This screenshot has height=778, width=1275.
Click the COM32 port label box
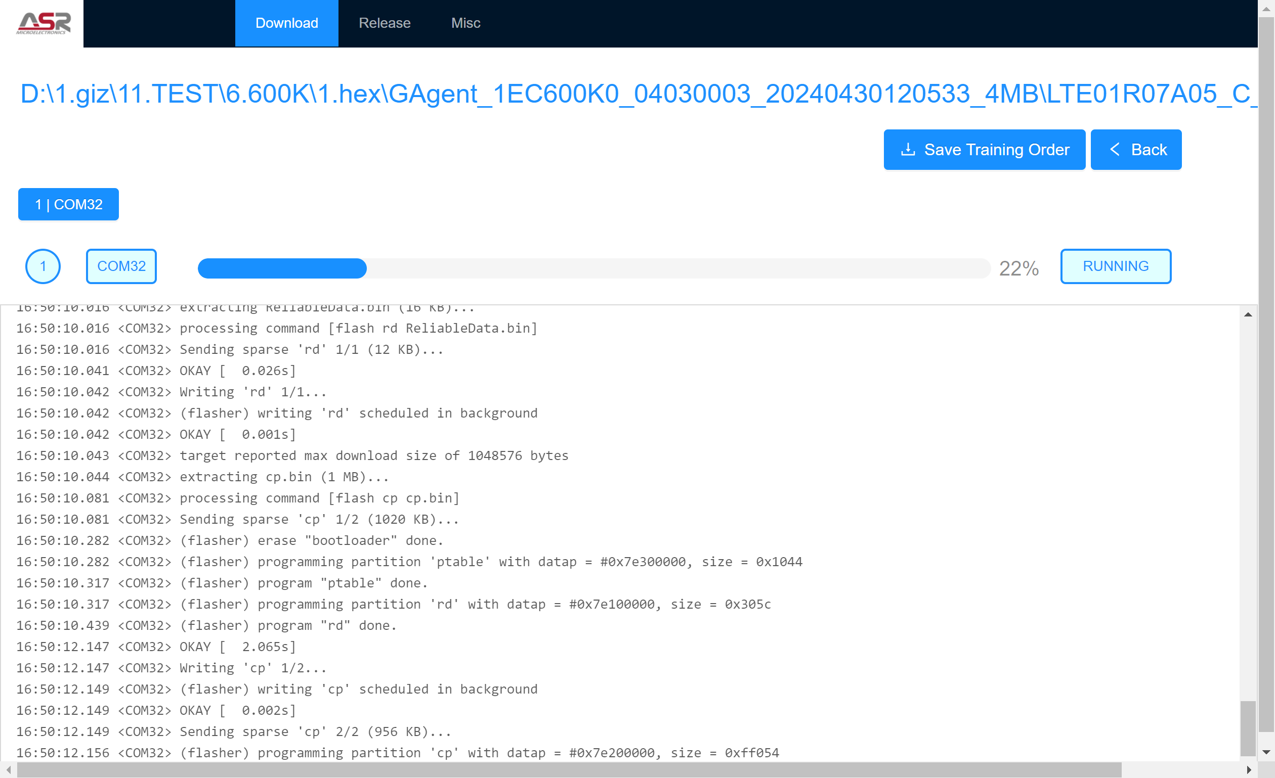121,266
